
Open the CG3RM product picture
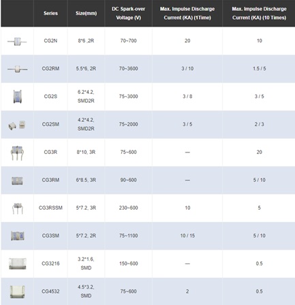coord(17,180)
